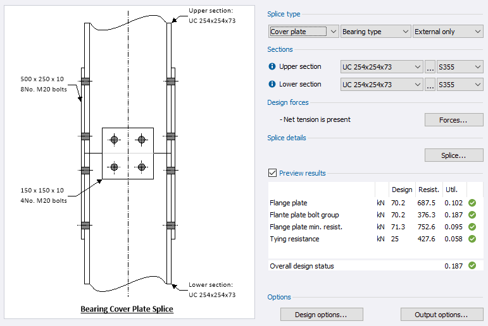Click the Tying resistance design value 25

tap(394, 239)
